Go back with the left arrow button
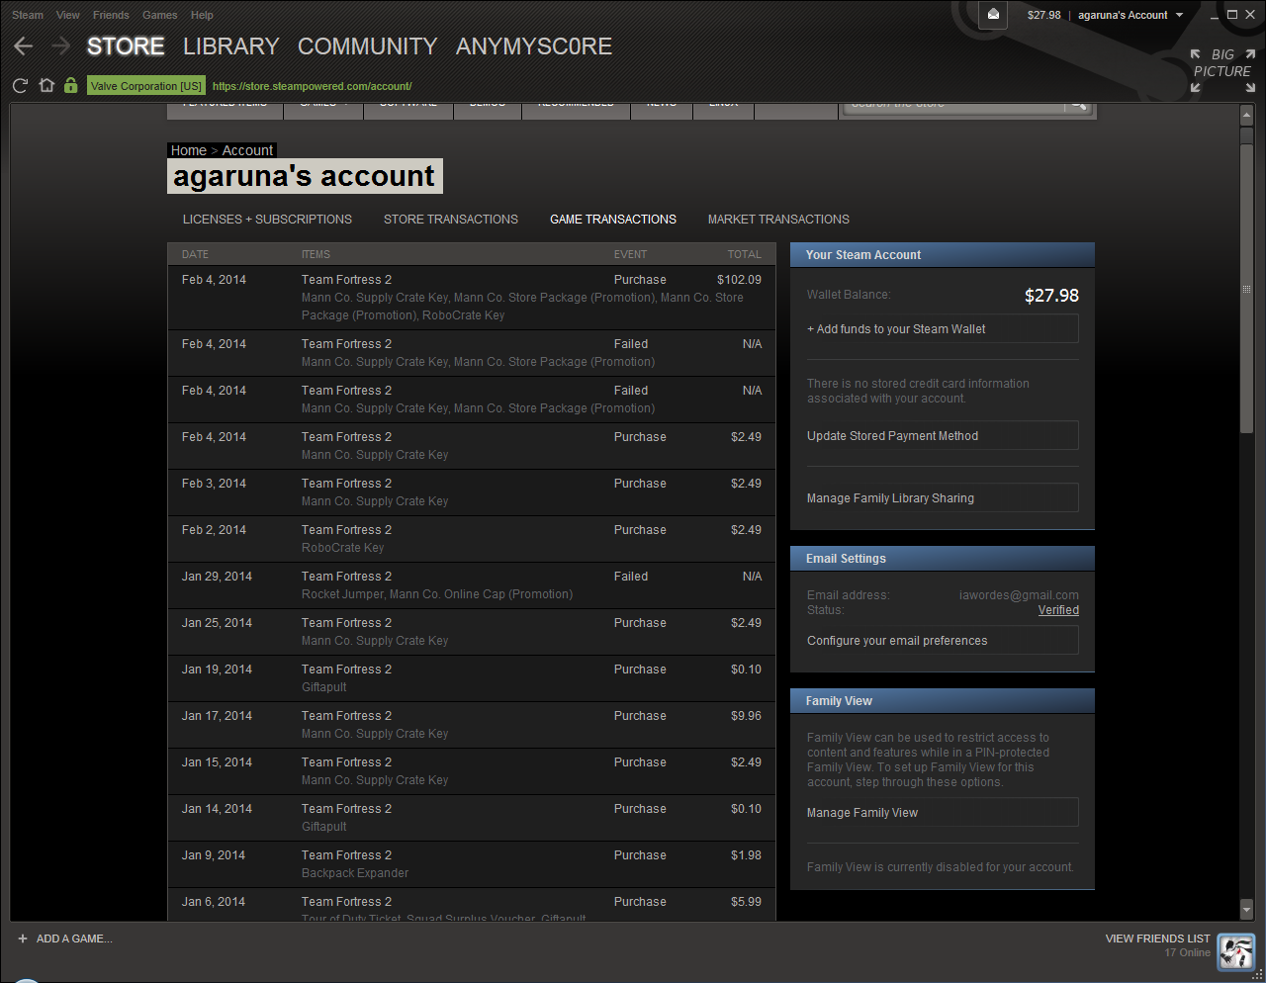 pos(24,46)
